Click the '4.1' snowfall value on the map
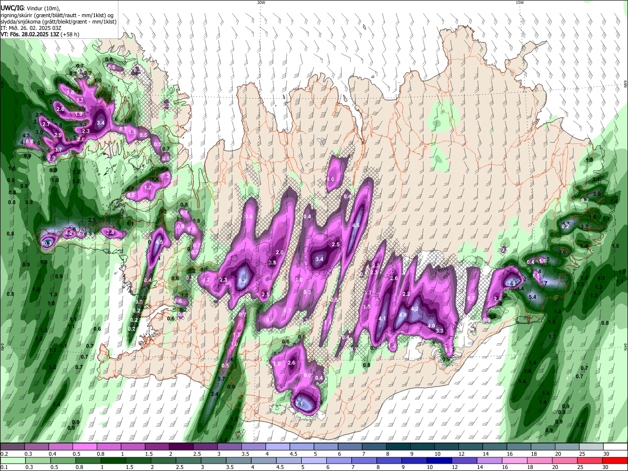 383,318
